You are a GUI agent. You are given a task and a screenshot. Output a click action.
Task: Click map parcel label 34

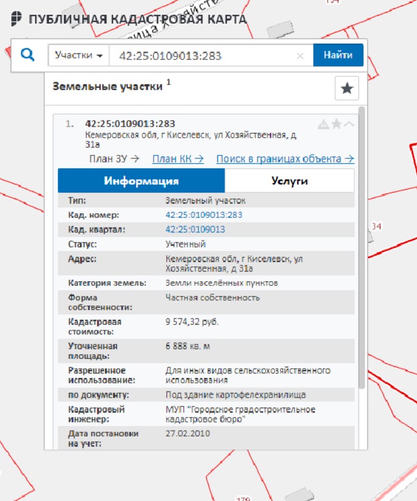click(x=376, y=226)
